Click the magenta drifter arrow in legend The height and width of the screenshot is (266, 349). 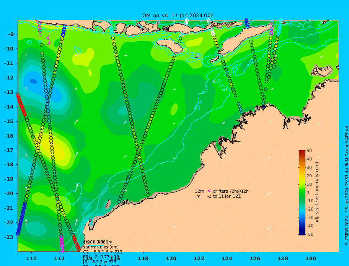pos(209,191)
